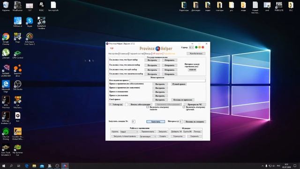The height and width of the screenshot is (169, 300).
Task: Click Построить for 'Свой приказ' row
Action: (160, 100)
